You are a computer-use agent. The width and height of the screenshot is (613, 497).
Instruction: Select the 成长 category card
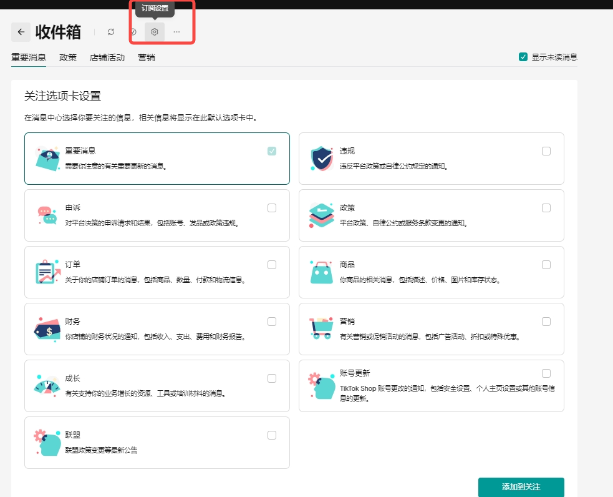pyautogui.click(x=157, y=386)
